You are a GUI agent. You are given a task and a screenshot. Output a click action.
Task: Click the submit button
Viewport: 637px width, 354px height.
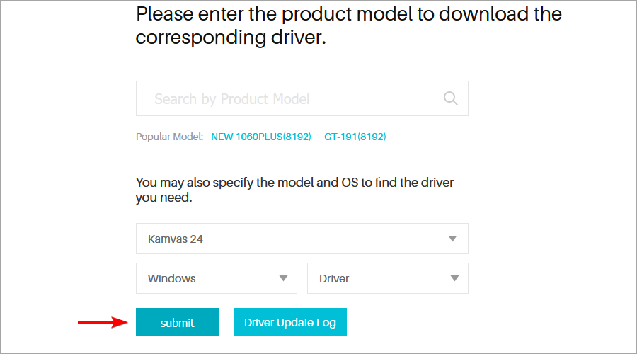[178, 322]
